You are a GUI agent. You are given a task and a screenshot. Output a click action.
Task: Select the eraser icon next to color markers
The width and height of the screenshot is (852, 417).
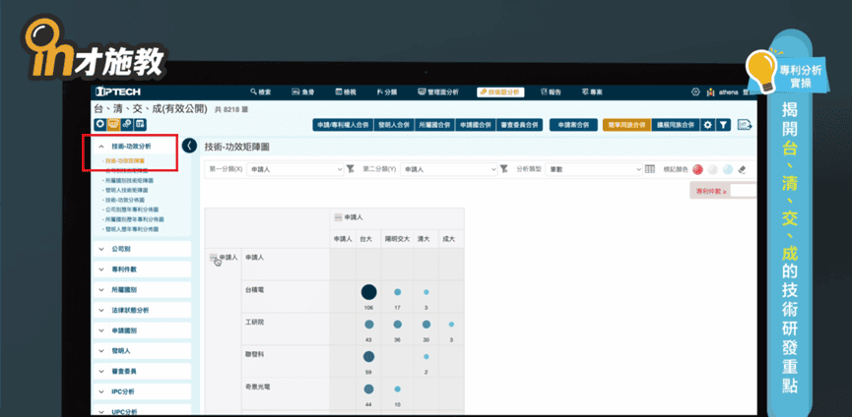pyautogui.click(x=743, y=169)
